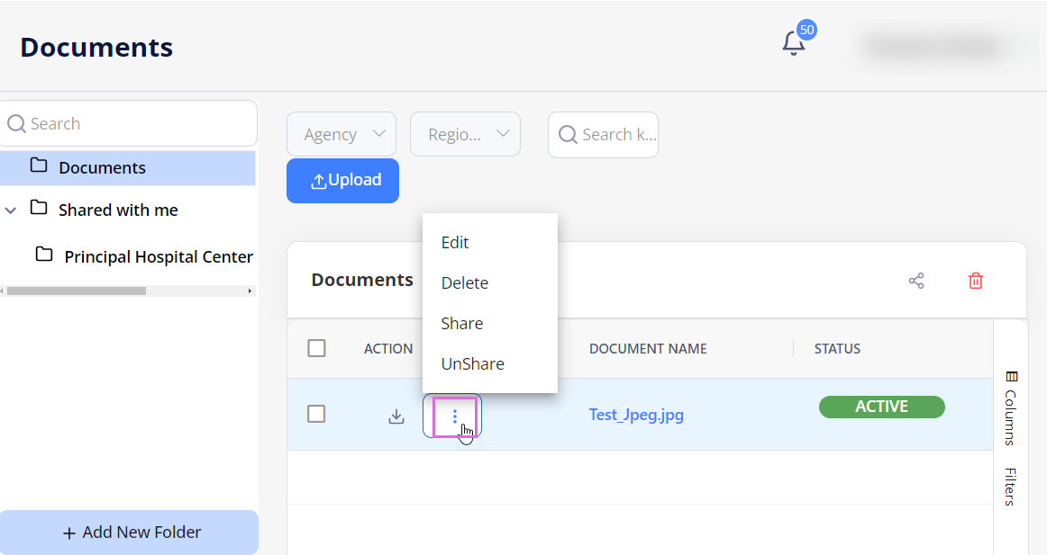The width and height of the screenshot is (1047, 555).
Task: Open the Columns side panel
Action: pos(1011,407)
